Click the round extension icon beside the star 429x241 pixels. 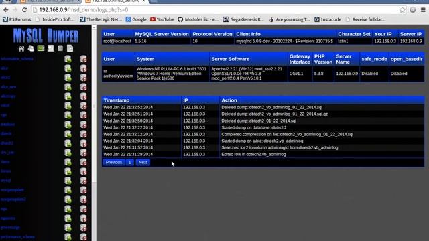(413, 10)
